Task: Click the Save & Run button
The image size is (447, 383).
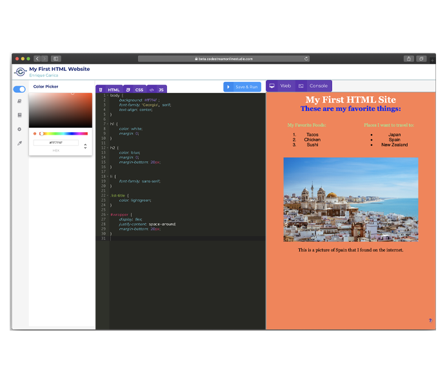Action: tap(243, 86)
